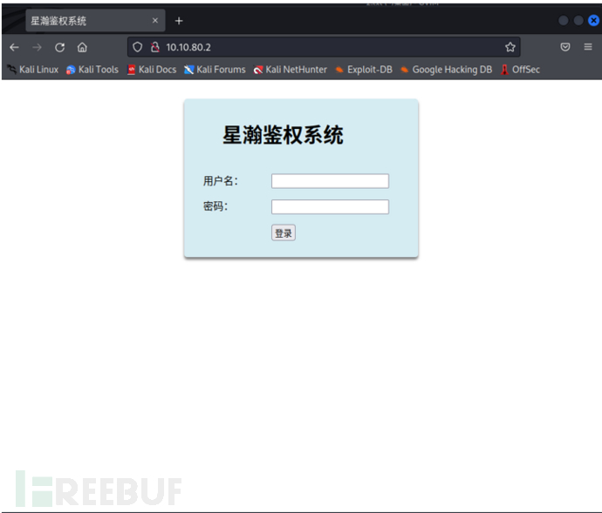
Task: Close the browser window with blue X
Action: (x=593, y=20)
